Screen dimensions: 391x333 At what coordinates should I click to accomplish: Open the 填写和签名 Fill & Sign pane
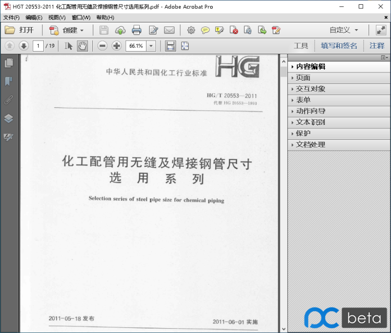point(339,46)
